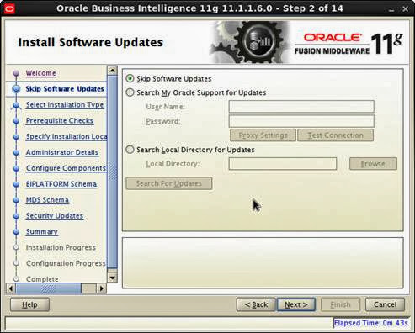Image resolution: width=415 pixels, height=333 pixels.
Task: Click the message area panel
Action: (263, 263)
